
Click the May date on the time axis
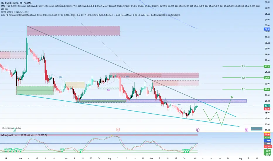(110, 158)
